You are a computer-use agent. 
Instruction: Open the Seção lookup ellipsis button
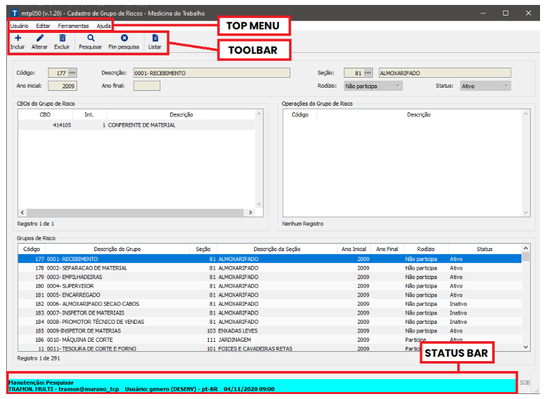point(368,73)
